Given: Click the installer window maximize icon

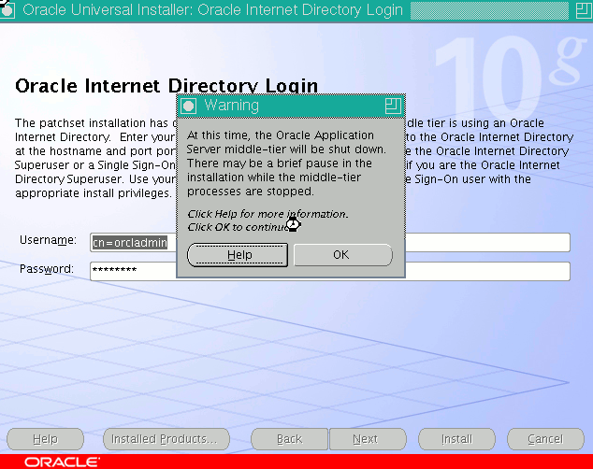Looking at the screenshot, I should pos(584,10).
